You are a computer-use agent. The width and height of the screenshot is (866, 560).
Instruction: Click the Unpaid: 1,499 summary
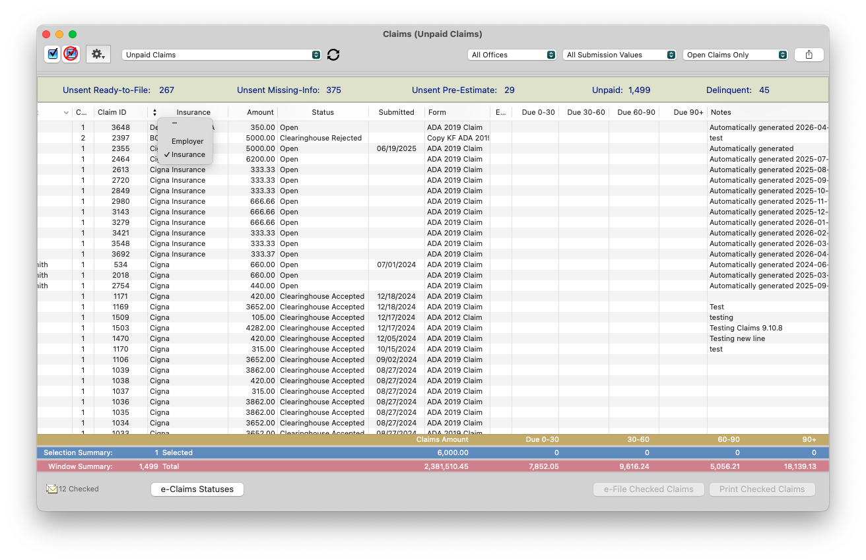621,90
